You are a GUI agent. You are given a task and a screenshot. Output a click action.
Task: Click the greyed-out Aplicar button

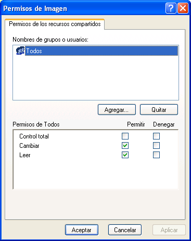169,230
